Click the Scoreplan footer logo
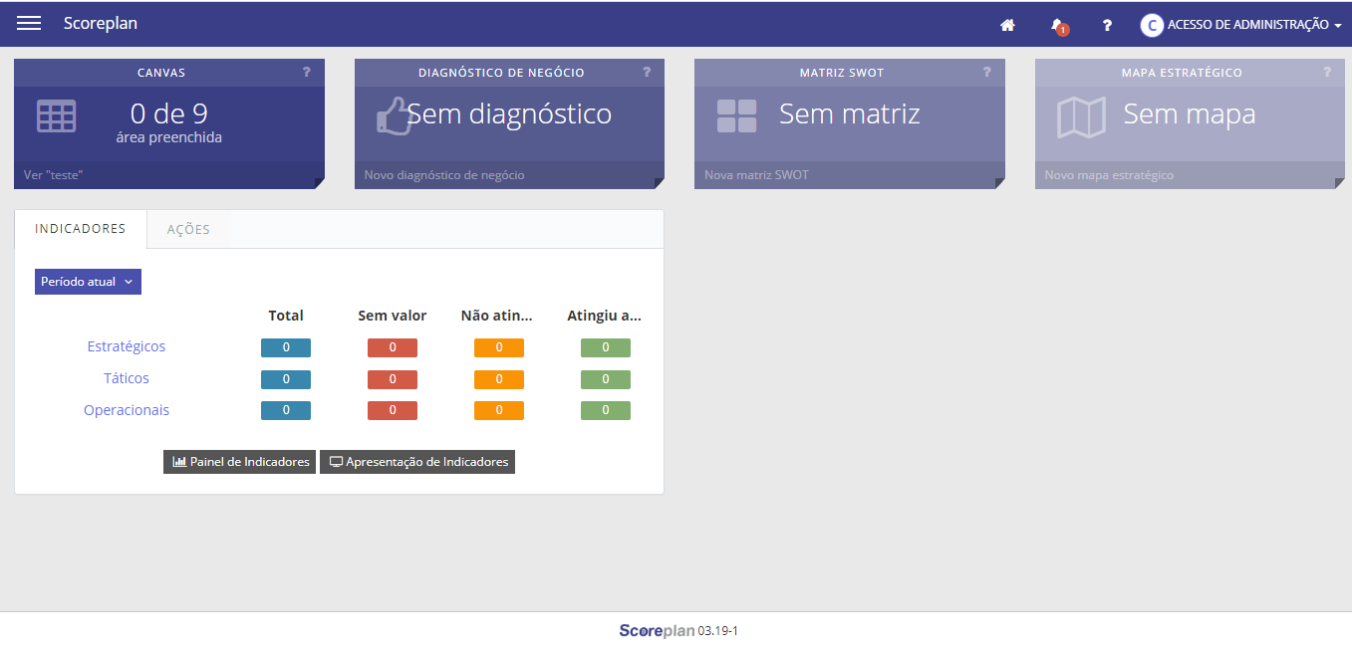 657,630
